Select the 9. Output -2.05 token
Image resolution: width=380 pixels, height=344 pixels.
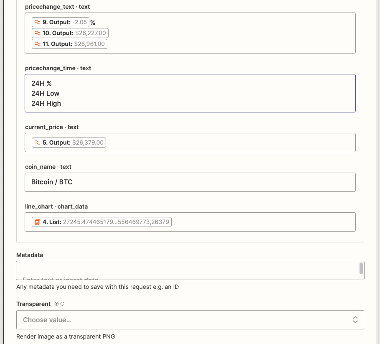pyautogui.click(x=61, y=22)
